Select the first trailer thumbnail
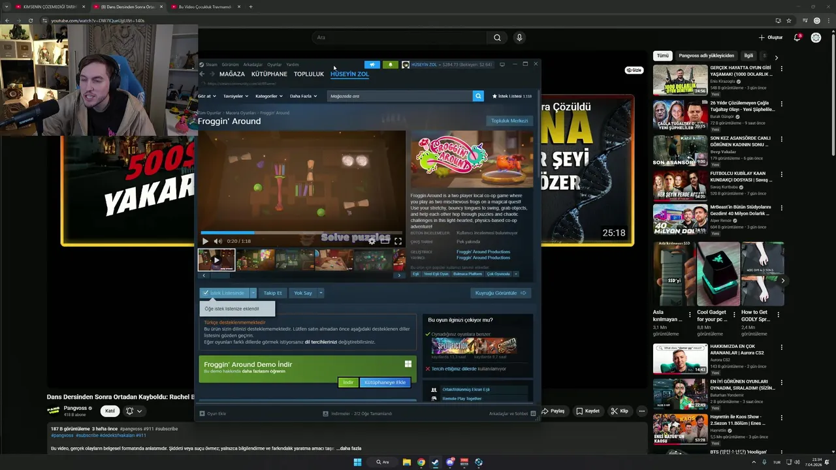 pyautogui.click(x=216, y=260)
